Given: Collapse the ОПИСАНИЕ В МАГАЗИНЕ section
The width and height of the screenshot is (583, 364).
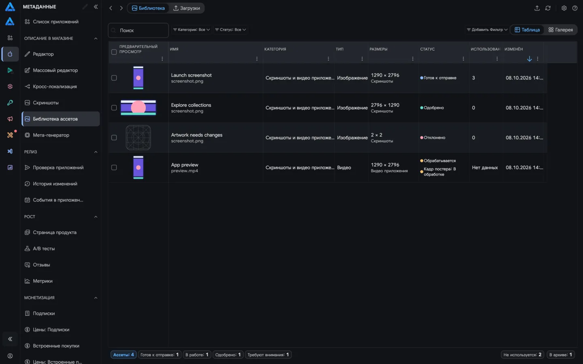Looking at the screenshot, I should click(x=96, y=39).
